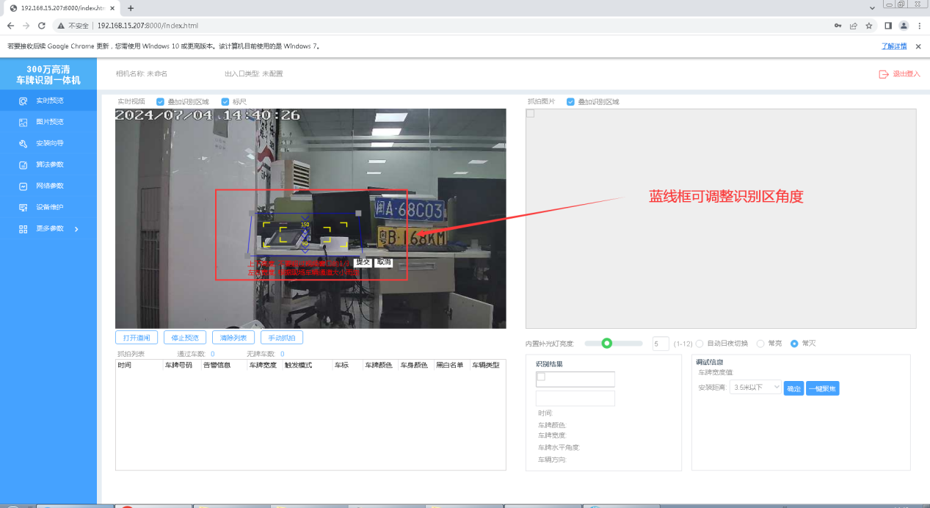Click 取消 on the video overlay
930x508 pixels.
click(x=384, y=262)
